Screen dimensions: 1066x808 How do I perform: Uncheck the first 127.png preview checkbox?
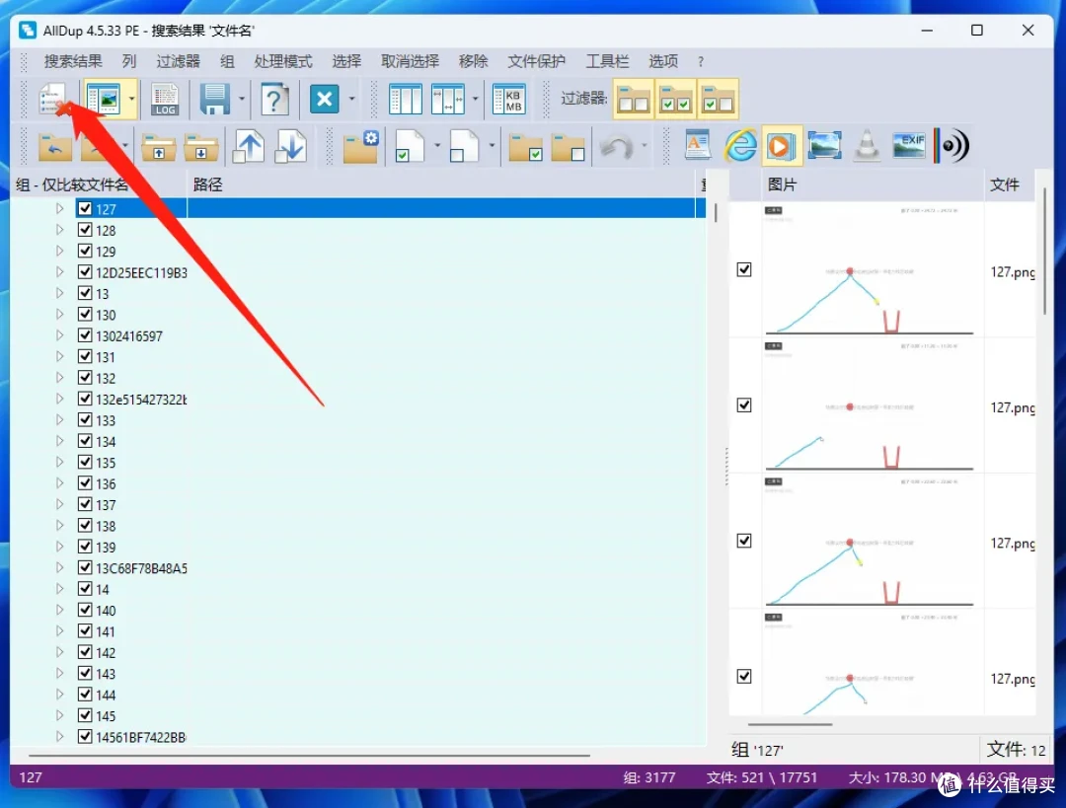point(744,269)
